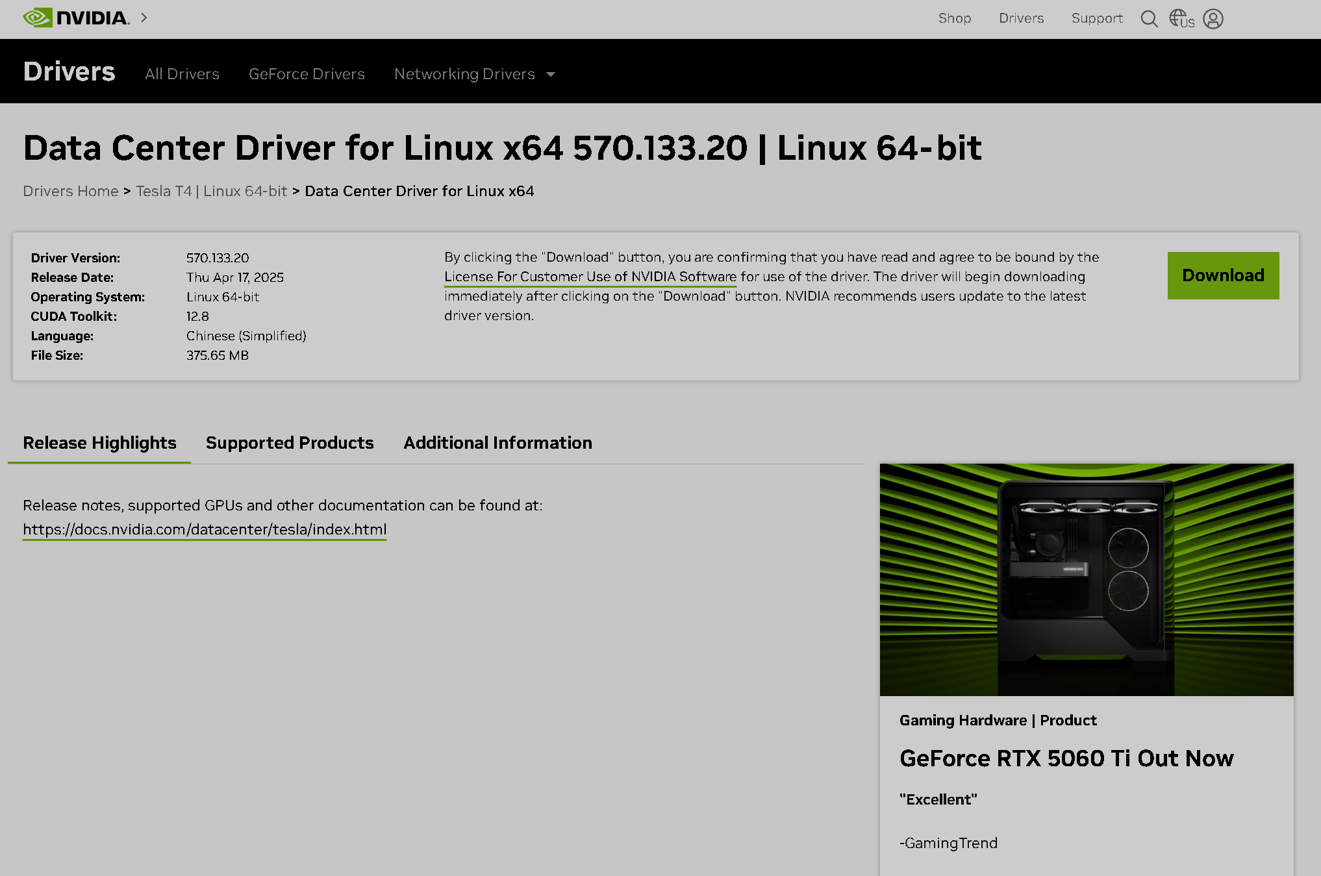Expand the Networking Drivers dropdown arrow
Image resolution: width=1321 pixels, height=876 pixels.
click(x=551, y=75)
